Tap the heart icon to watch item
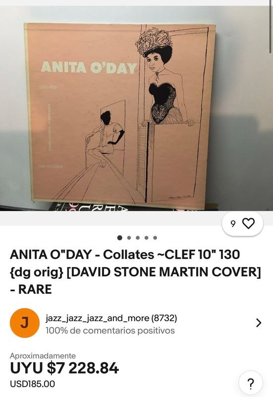273x397 pixels. click(x=248, y=223)
